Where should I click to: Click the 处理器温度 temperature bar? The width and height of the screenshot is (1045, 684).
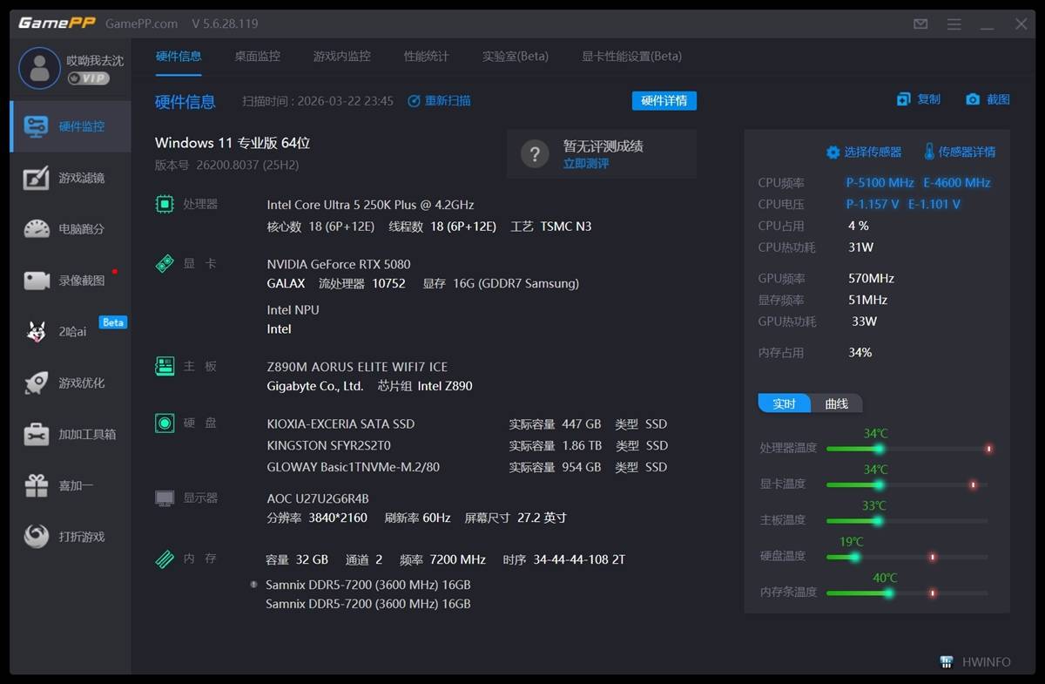tap(906, 449)
